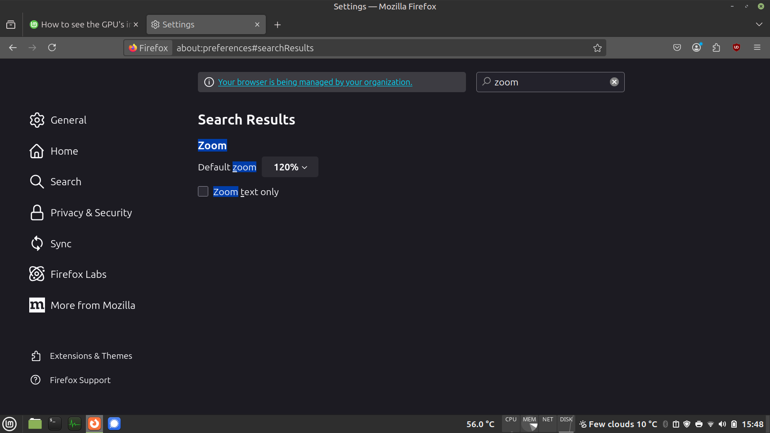Close the 'How to see the GPU's' tab
This screenshot has height=433, width=770.
pyautogui.click(x=136, y=25)
